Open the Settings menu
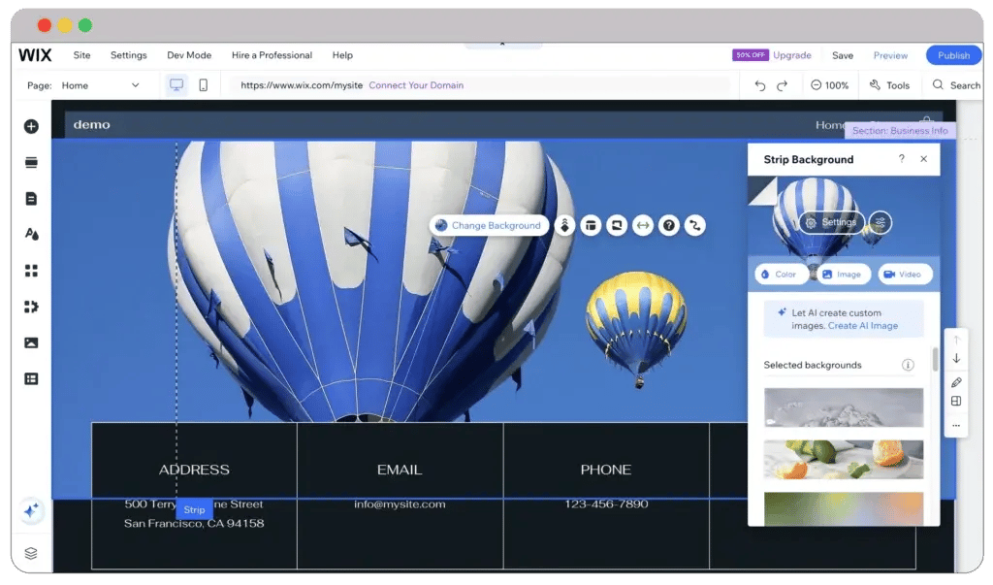This screenshot has width=993, height=585. (128, 55)
